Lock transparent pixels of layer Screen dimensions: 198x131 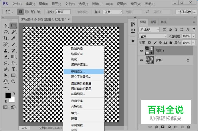point(150,43)
